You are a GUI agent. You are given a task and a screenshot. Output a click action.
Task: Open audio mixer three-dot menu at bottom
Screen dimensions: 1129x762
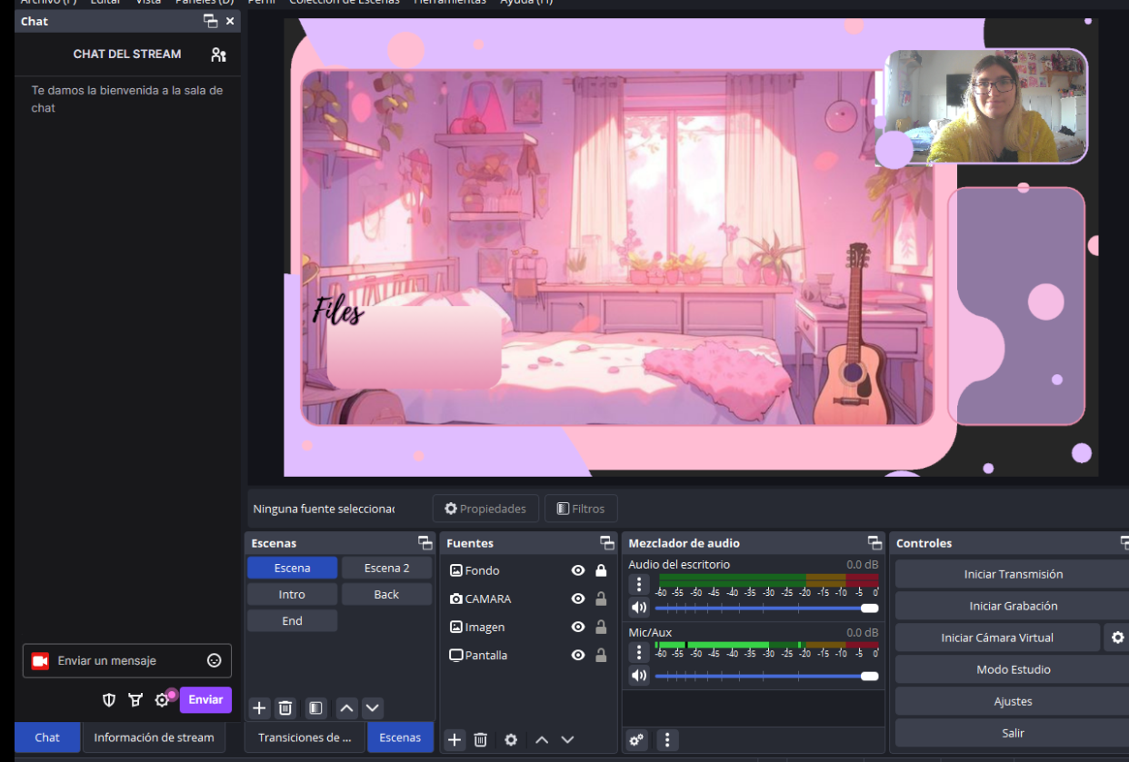pyautogui.click(x=667, y=740)
